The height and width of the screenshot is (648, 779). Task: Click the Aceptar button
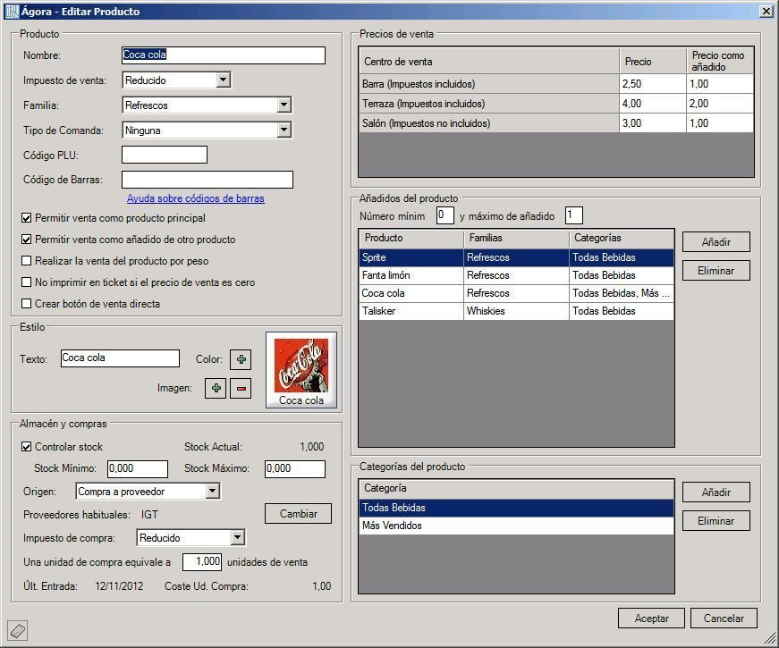coord(651,619)
